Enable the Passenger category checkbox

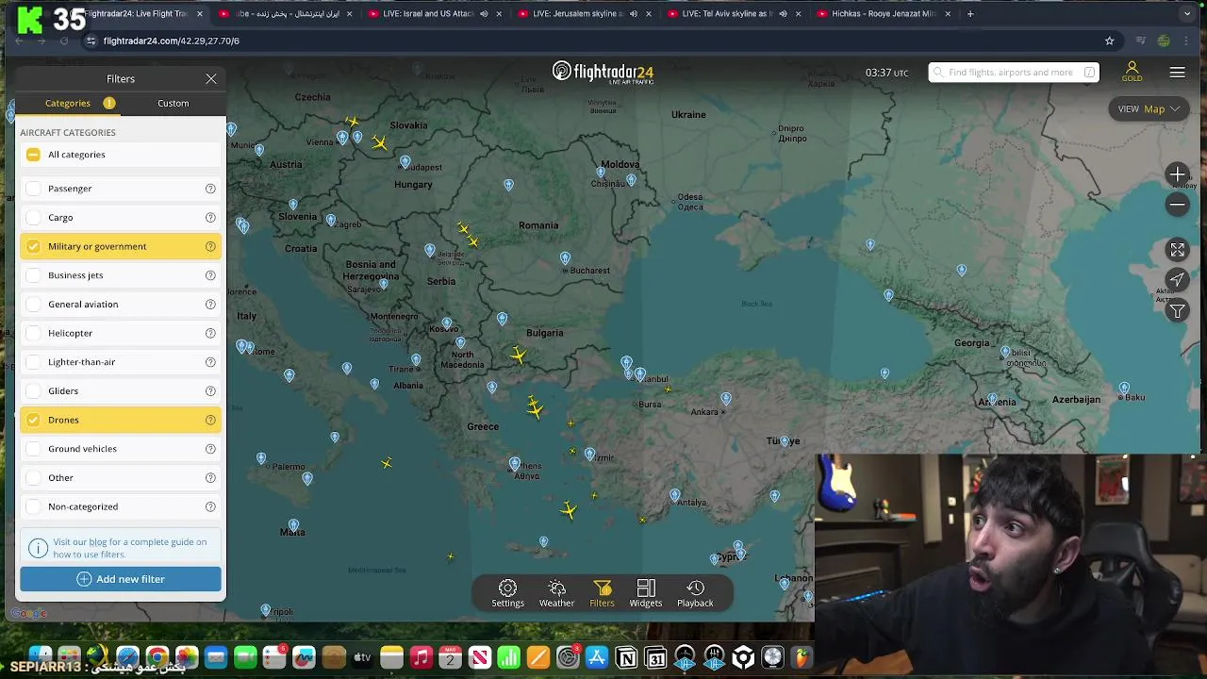tap(33, 189)
